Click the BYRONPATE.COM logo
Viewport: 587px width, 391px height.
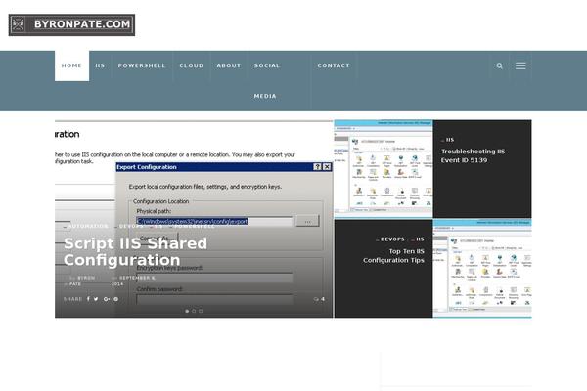(x=71, y=25)
